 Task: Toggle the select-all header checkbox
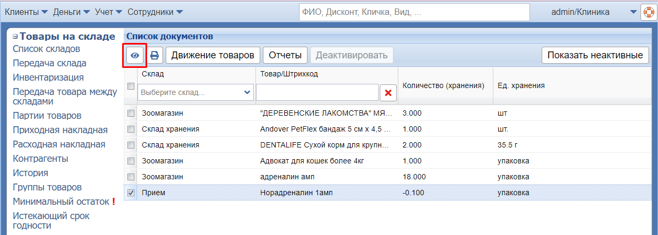click(x=131, y=86)
